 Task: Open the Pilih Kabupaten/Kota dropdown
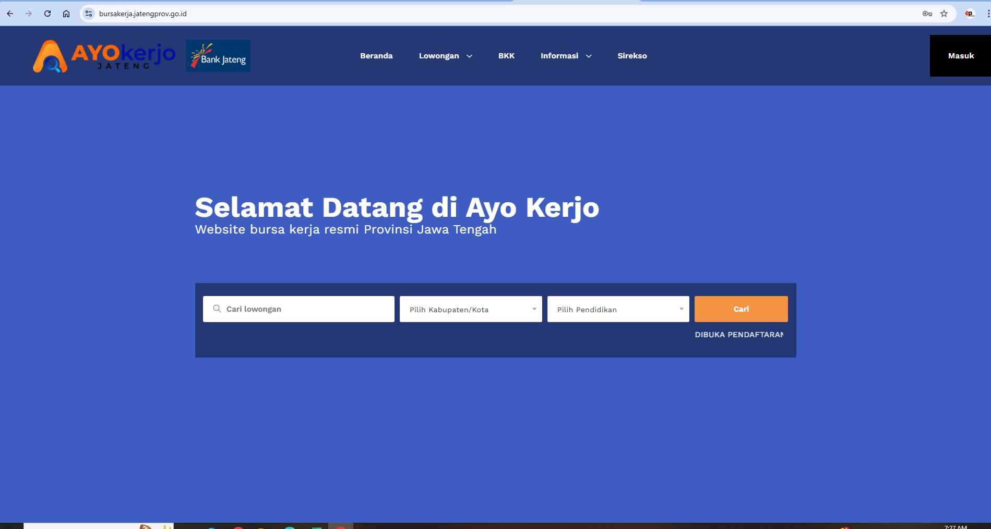[x=470, y=309]
